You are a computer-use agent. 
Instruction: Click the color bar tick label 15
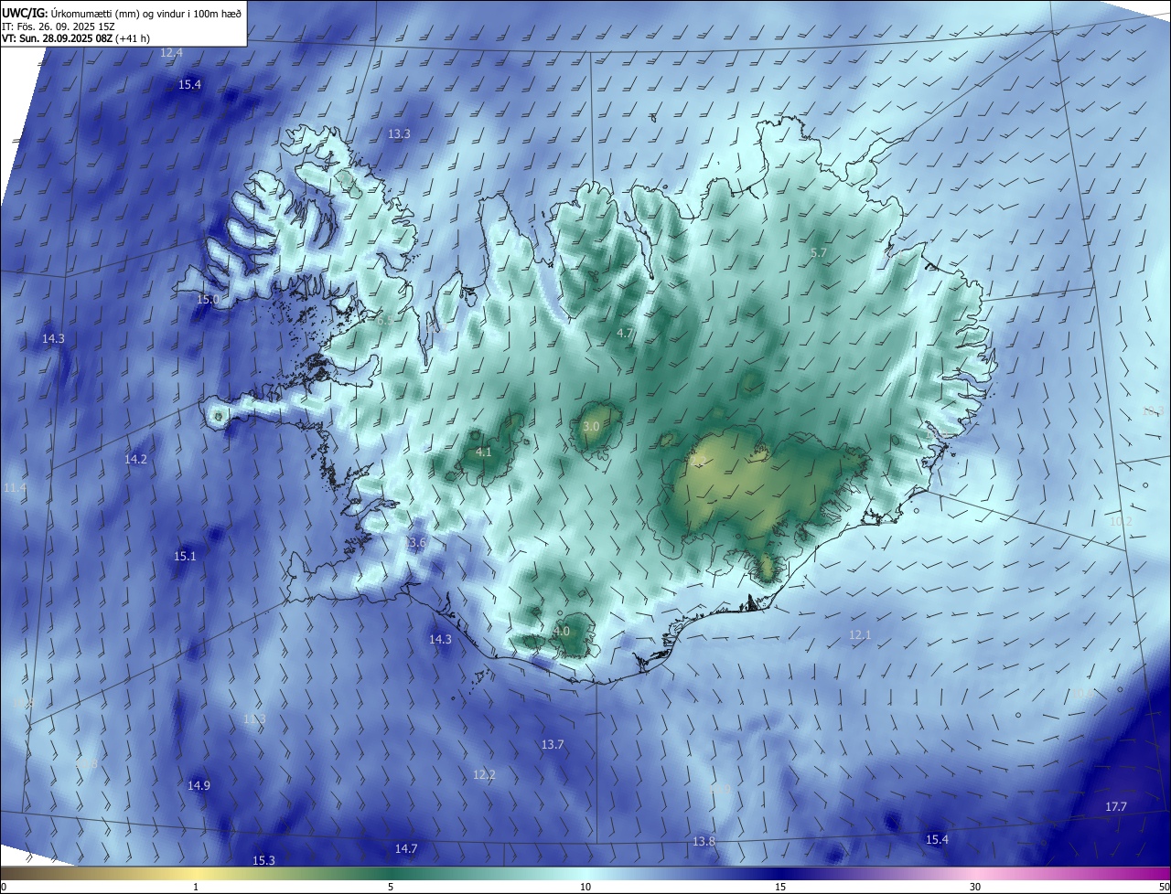click(780, 887)
